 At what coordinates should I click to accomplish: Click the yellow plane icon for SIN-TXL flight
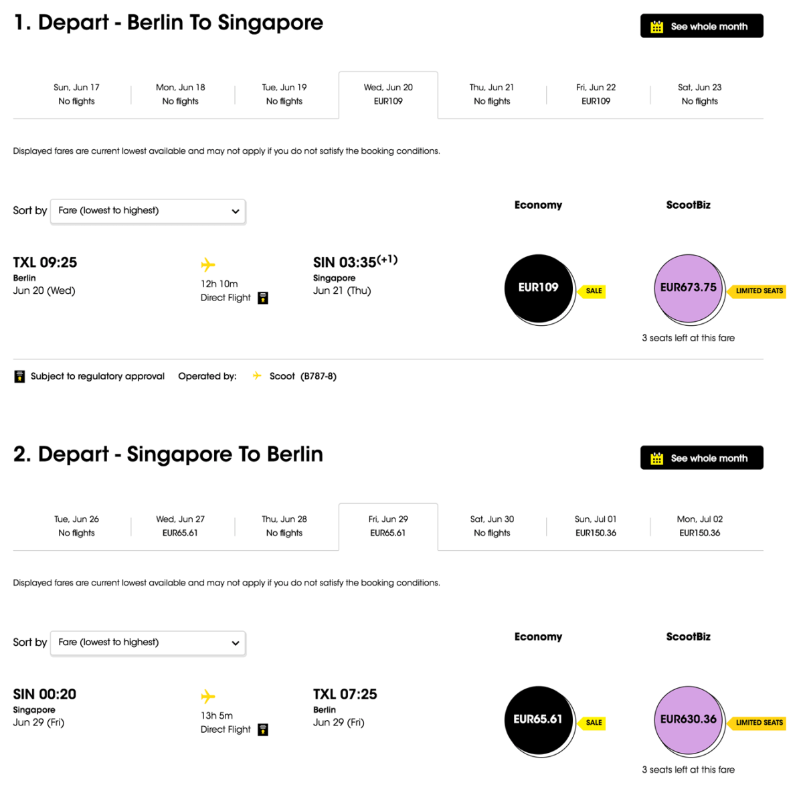(208, 697)
